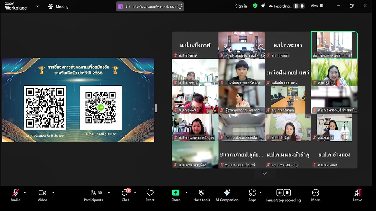Click the Sign in link
This screenshot has height=211, width=376.
coord(241,6)
